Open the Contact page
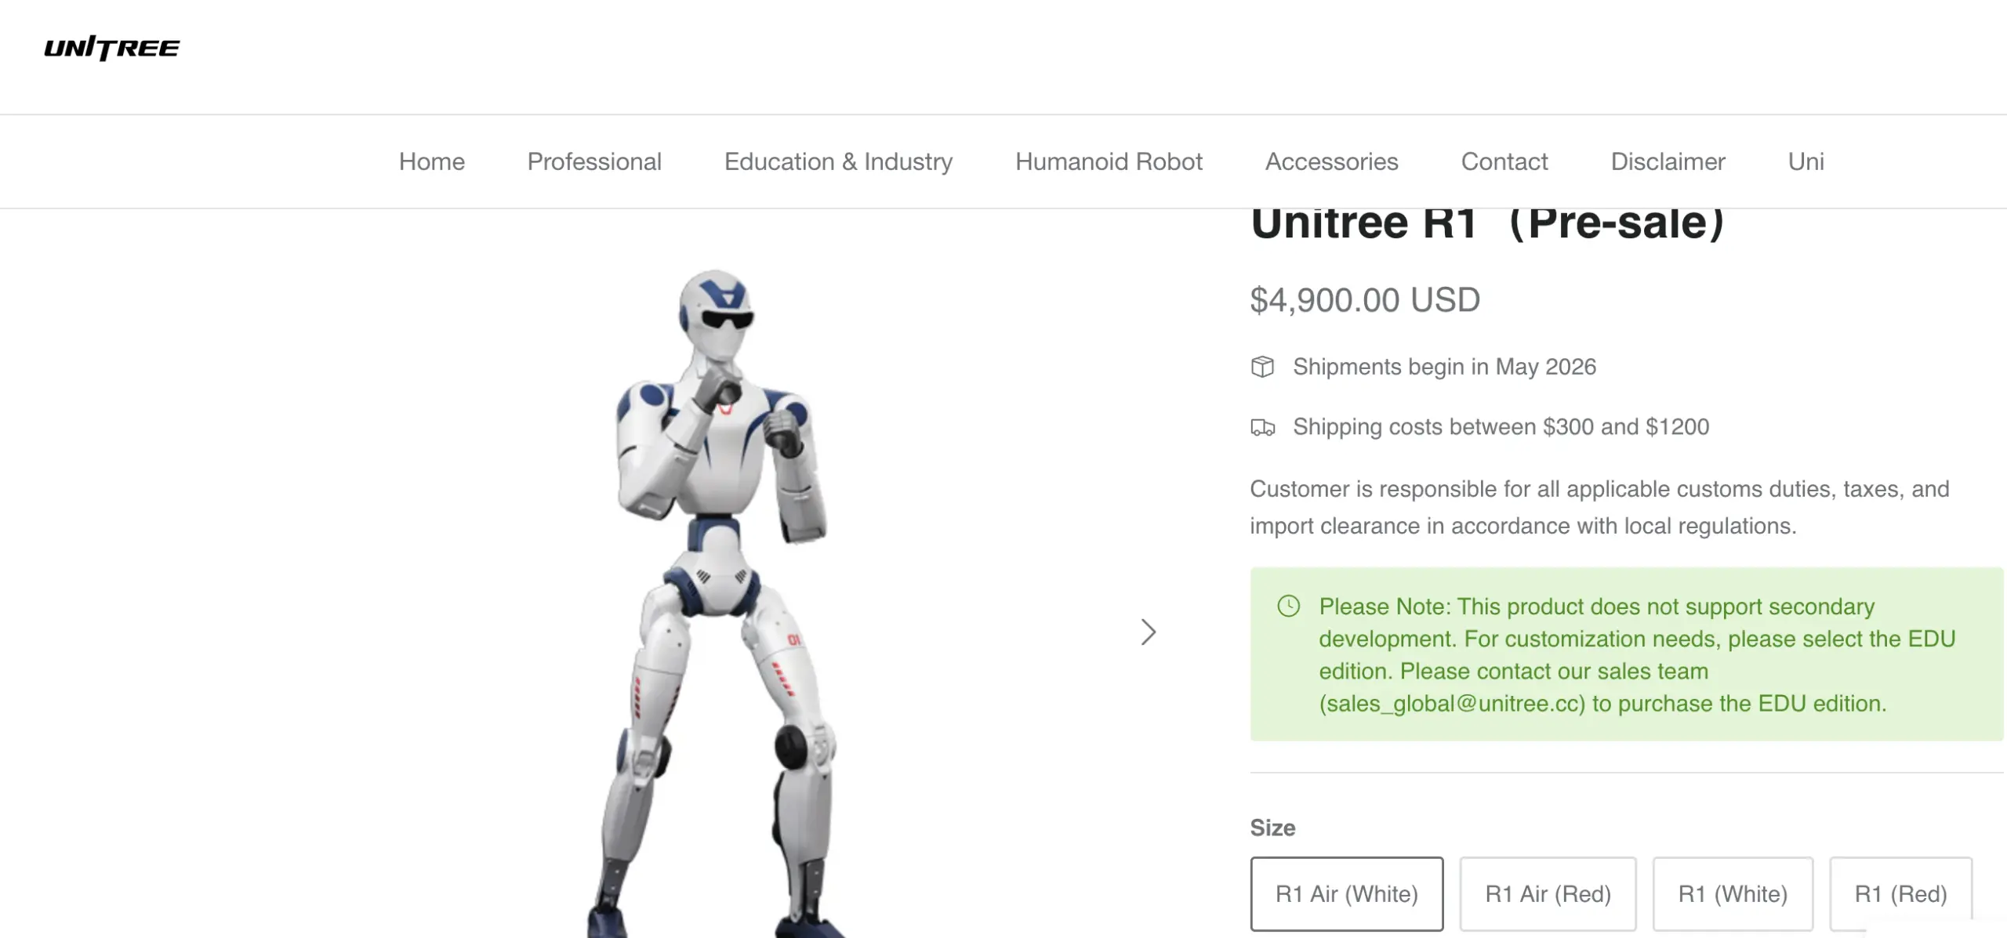This screenshot has width=2007, height=938. 1504,161
